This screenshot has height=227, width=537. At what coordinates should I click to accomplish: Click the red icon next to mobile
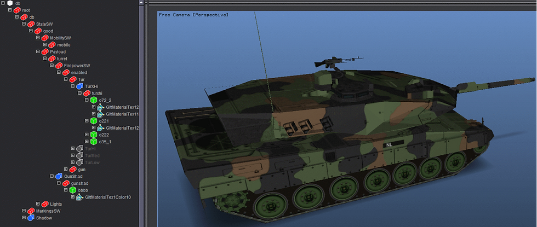[x=52, y=45]
